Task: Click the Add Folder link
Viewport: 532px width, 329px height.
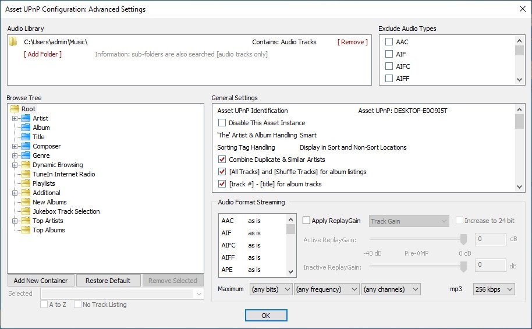Action: pyautogui.click(x=42, y=54)
